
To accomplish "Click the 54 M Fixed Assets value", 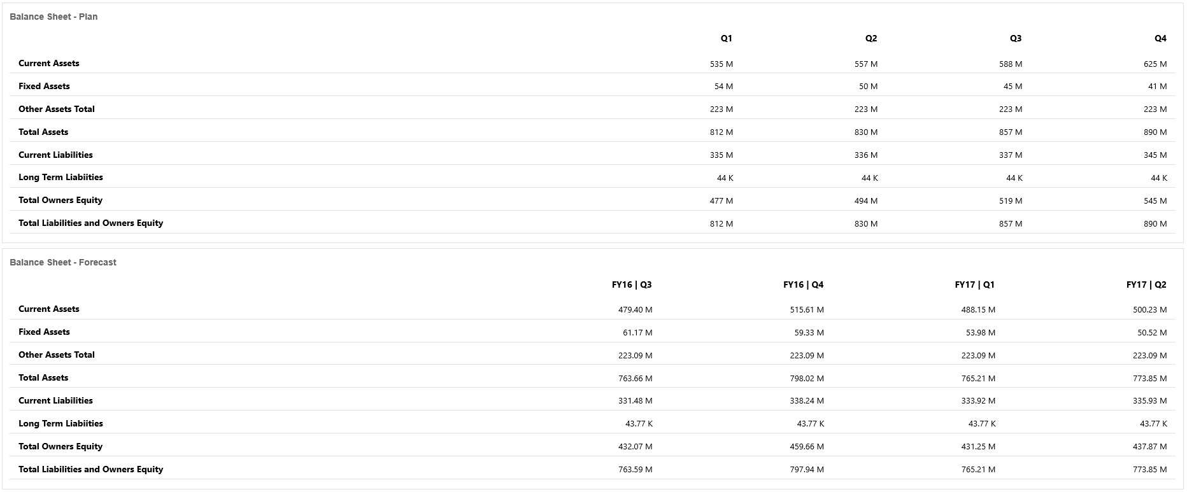I will [723, 87].
